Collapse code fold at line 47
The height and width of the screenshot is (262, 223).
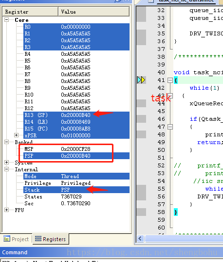coord(170,127)
